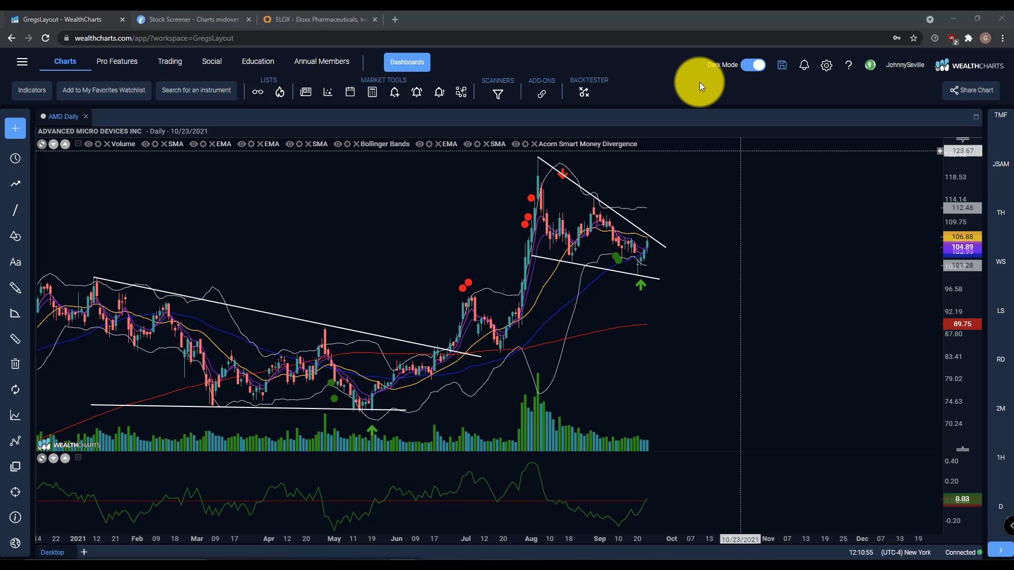Open the notifications bell in top bar
This screenshot has height=570, width=1014.
804,65
